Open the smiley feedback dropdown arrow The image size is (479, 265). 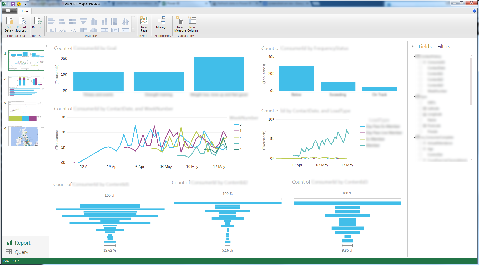pos(22,4)
